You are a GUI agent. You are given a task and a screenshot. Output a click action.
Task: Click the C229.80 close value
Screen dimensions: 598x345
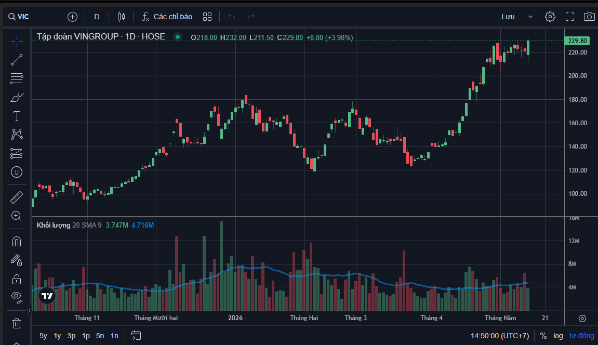(x=290, y=37)
